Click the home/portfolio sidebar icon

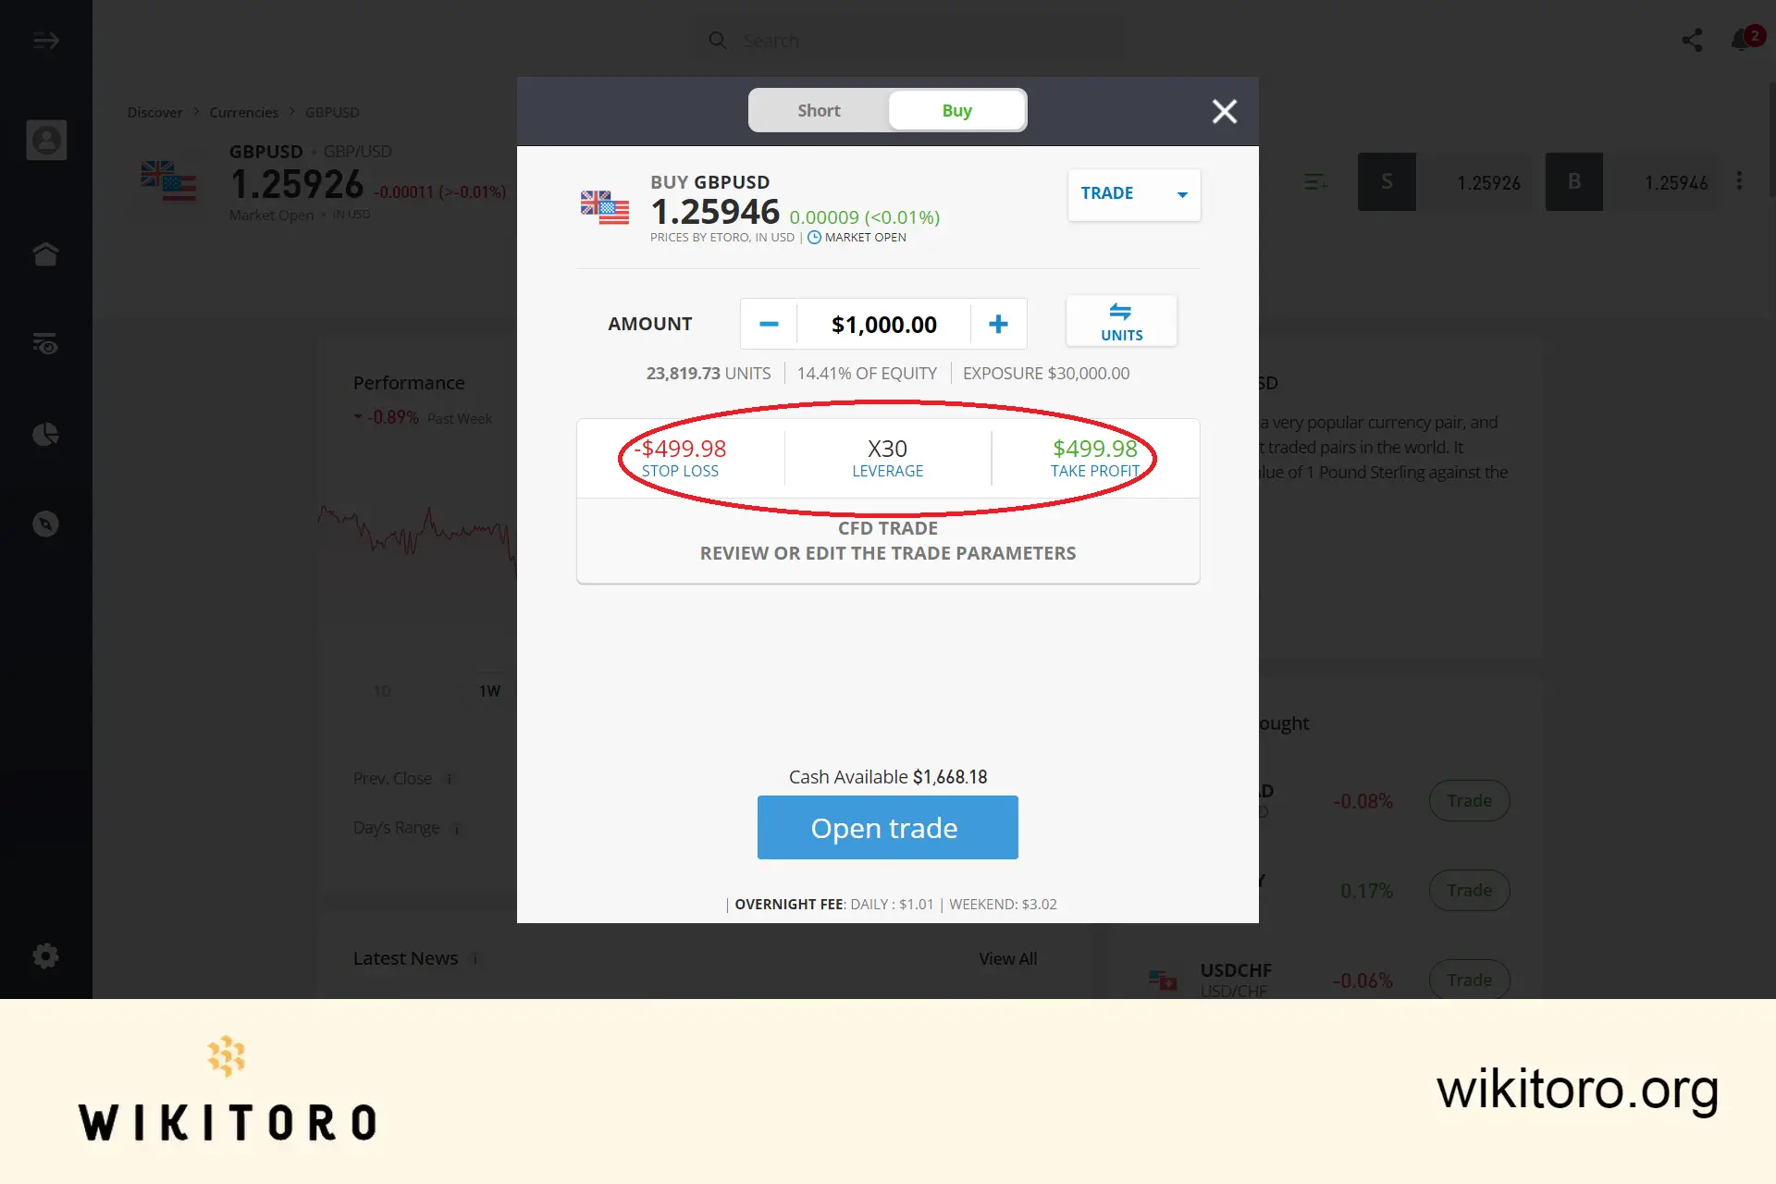click(x=46, y=253)
